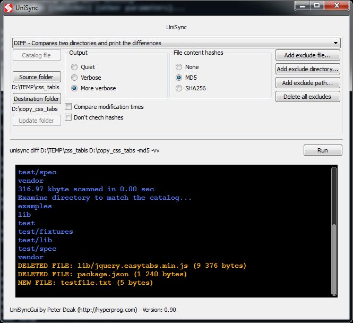Minimize the UniSync window

(x=303, y=6)
